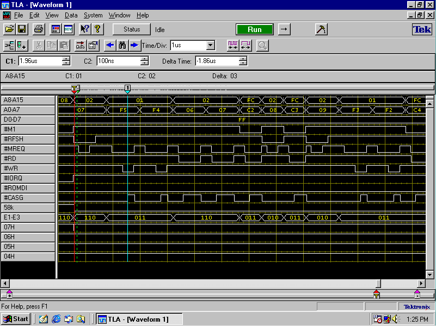The image size is (436, 326).
Task: Select the #MREQ signal label
Action: pos(28,149)
